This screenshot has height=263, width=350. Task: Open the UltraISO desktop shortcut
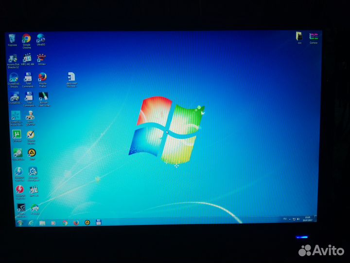point(41,38)
